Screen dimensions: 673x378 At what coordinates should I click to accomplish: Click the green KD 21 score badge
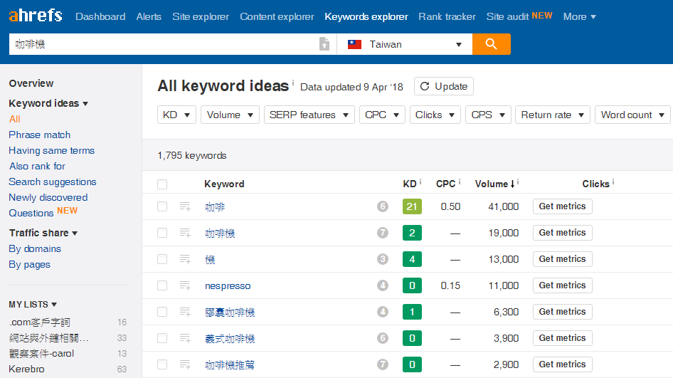pos(412,206)
